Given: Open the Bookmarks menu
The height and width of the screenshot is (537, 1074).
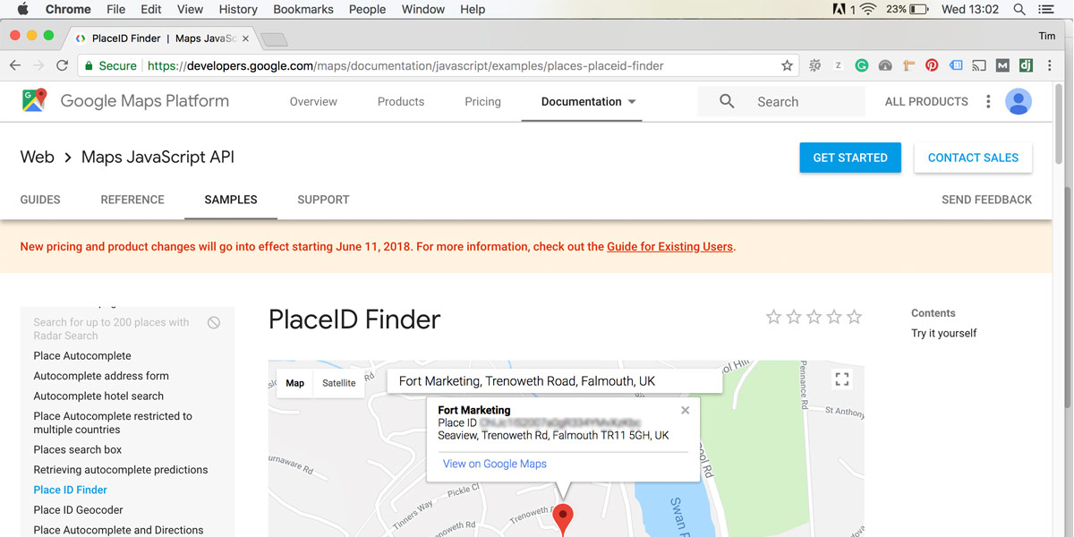Looking at the screenshot, I should (x=303, y=9).
